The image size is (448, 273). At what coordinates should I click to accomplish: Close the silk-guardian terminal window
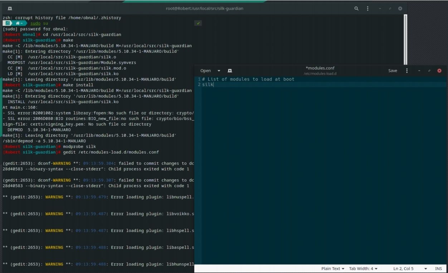[x=400, y=9]
